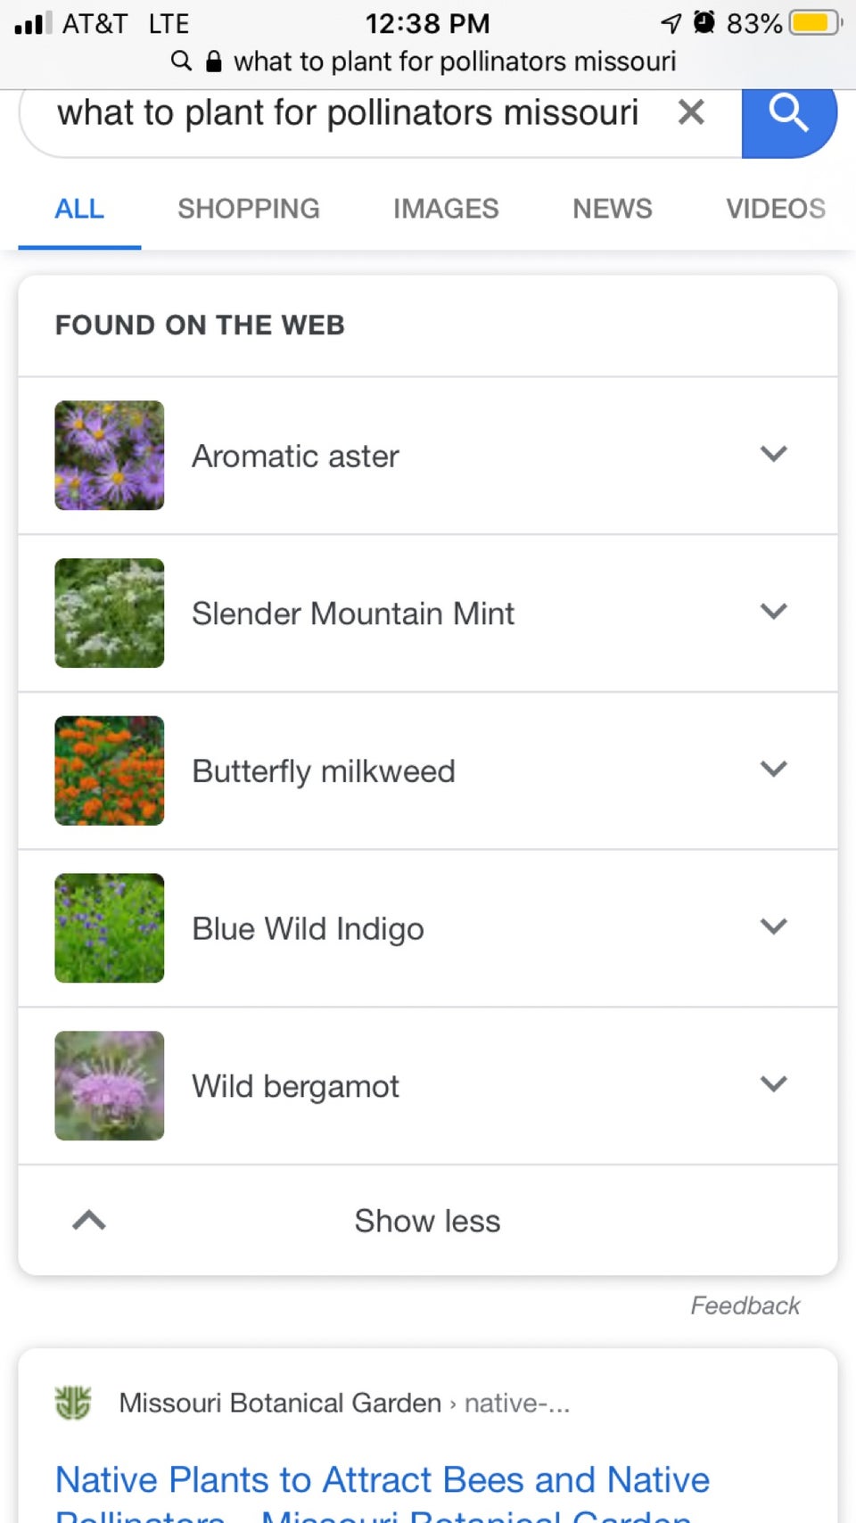This screenshot has width=856, height=1523.
Task: Open the Videos tab
Action: (775, 209)
